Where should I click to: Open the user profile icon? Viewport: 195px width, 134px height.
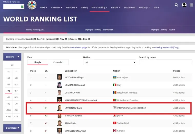point(184,5)
